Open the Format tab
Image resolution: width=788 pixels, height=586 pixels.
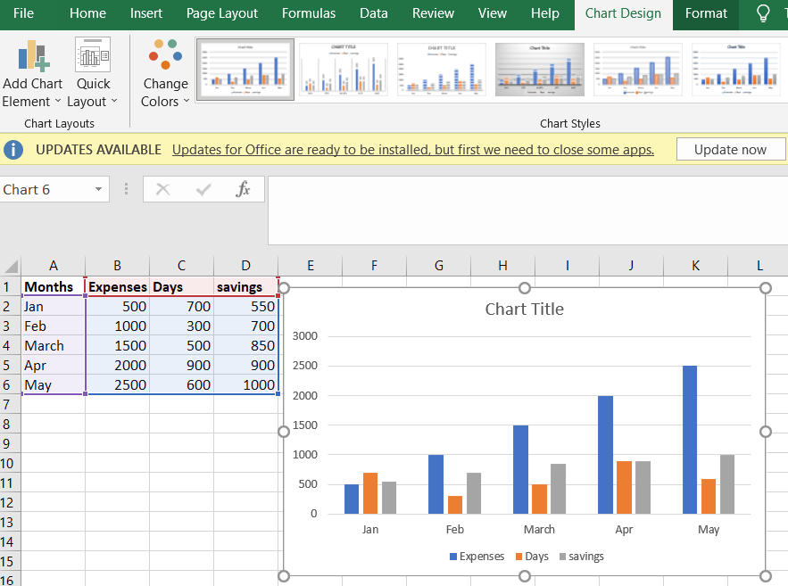(706, 13)
